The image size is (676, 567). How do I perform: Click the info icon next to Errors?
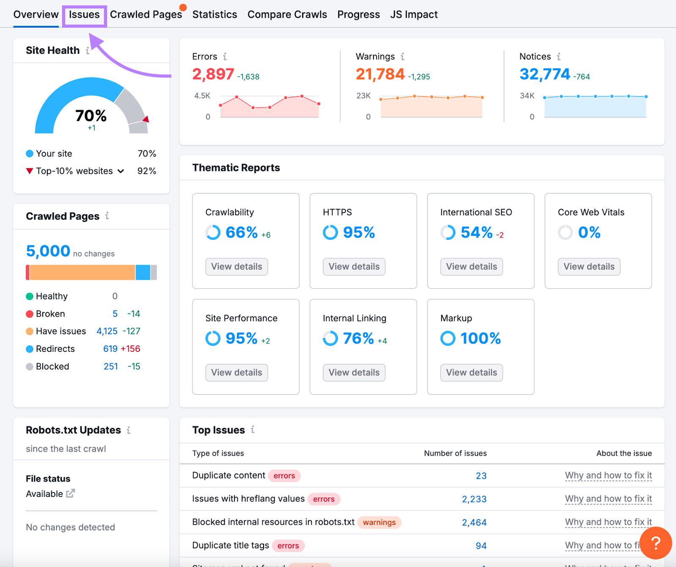point(225,57)
